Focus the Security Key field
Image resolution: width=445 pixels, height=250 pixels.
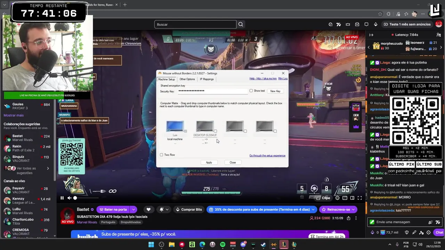213,91
